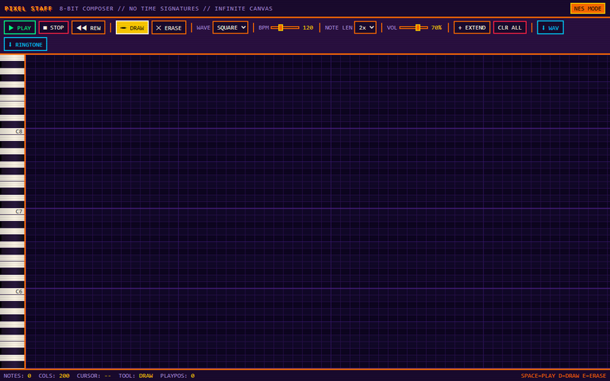Screen dimensions: 610x381
Task: Click the Extend canvas button
Action: (472, 27)
